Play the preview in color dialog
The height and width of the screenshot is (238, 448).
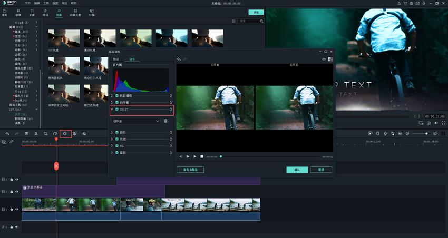[x=194, y=156]
